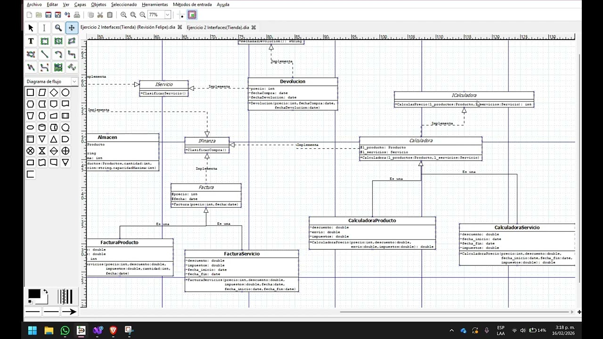The height and width of the screenshot is (339, 603).
Task: Open the Ayuda menu
Action: (x=223, y=4)
